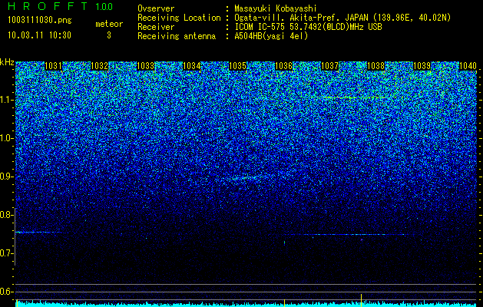Click the 1040 time marker
The height and width of the screenshot is (307, 483).
pyautogui.click(x=468, y=66)
